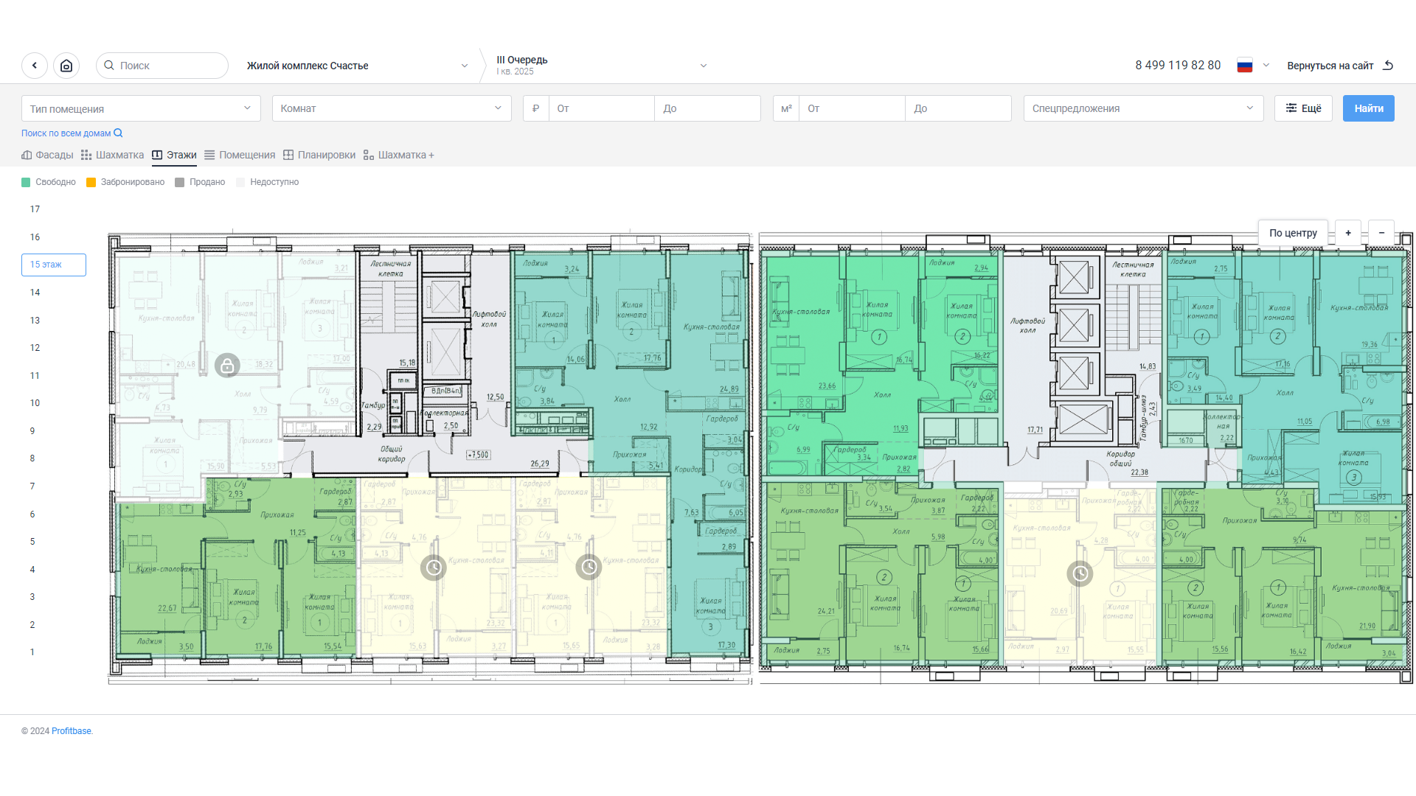The width and height of the screenshot is (1416, 796).
Task: Switch to the Фасады tab
Action: (47, 155)
